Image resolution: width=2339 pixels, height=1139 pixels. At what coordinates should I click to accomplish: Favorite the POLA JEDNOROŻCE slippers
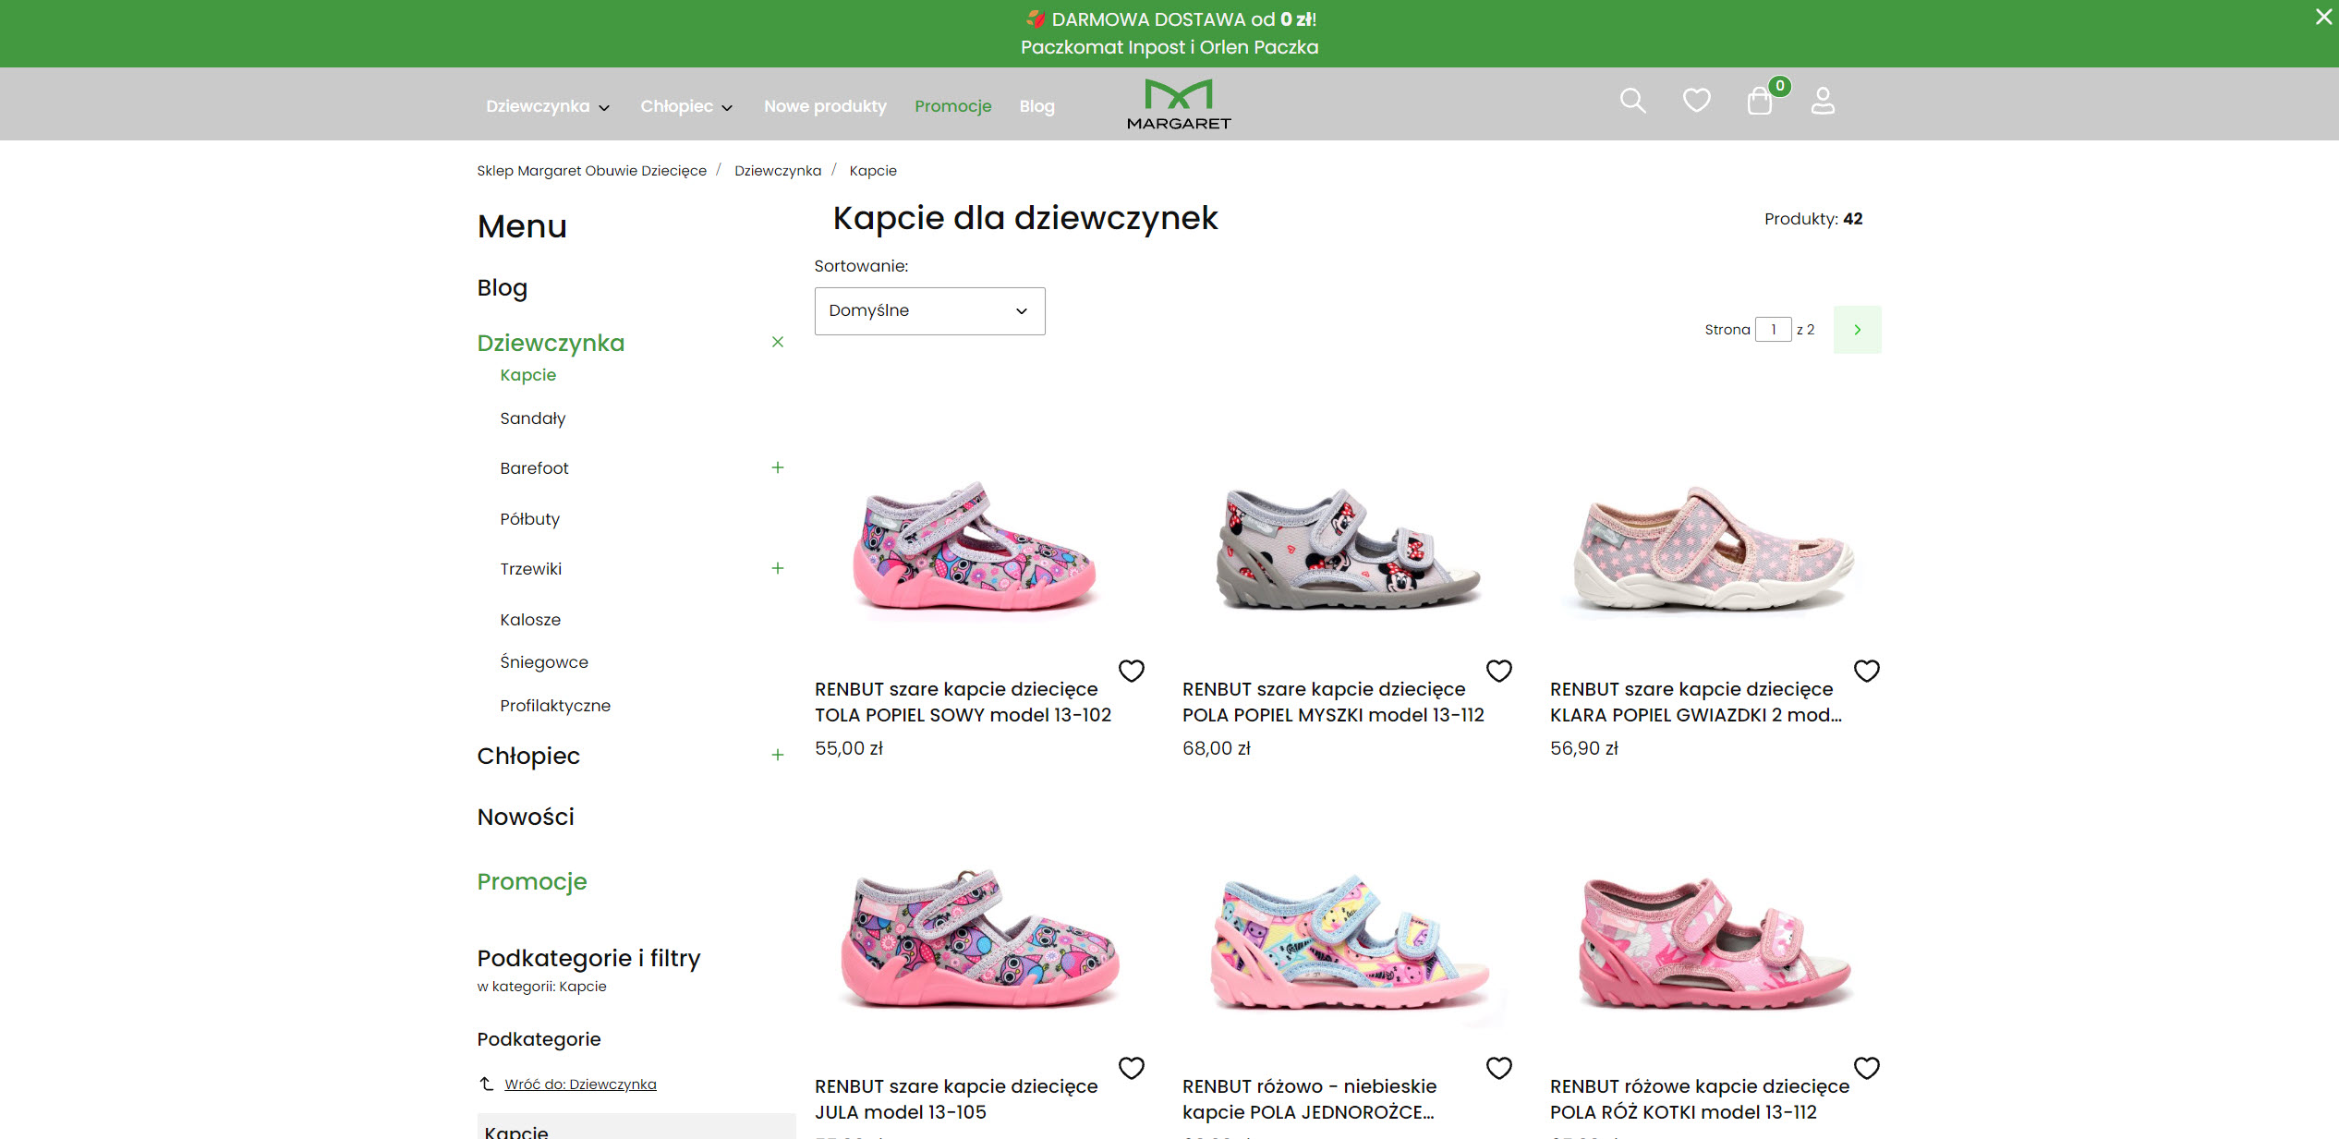coord(1499,1068)
